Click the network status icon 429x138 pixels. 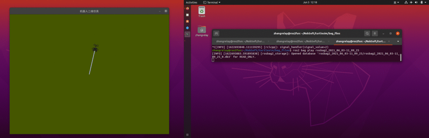point(406,2)
